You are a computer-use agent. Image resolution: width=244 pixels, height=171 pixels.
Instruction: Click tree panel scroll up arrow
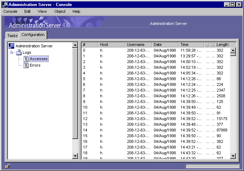click(x=75, y=45)
